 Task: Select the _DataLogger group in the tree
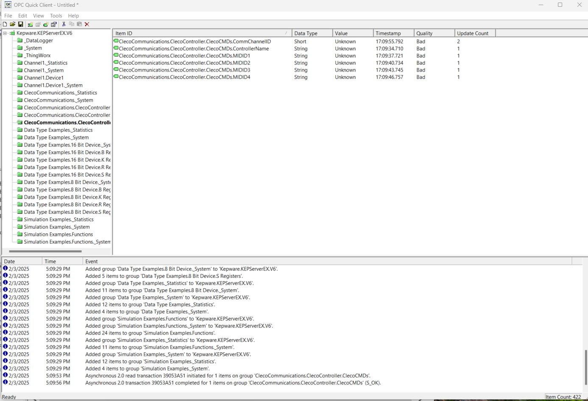click(x=37, y=40)
